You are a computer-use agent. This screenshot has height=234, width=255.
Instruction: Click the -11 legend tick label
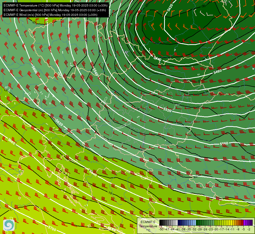(x=232, y=230)
